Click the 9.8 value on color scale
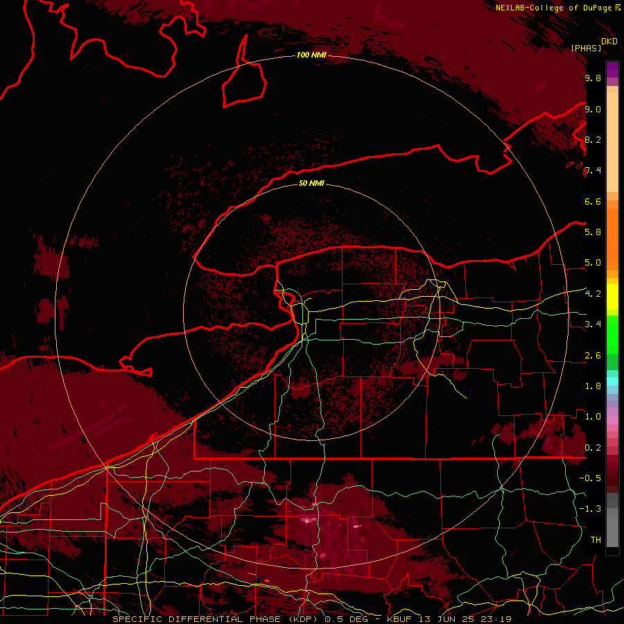 (x=593, y=78)
